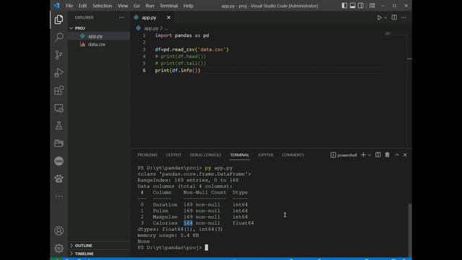Open the File menu
This screenshot has width=462, height=260.
69,6
